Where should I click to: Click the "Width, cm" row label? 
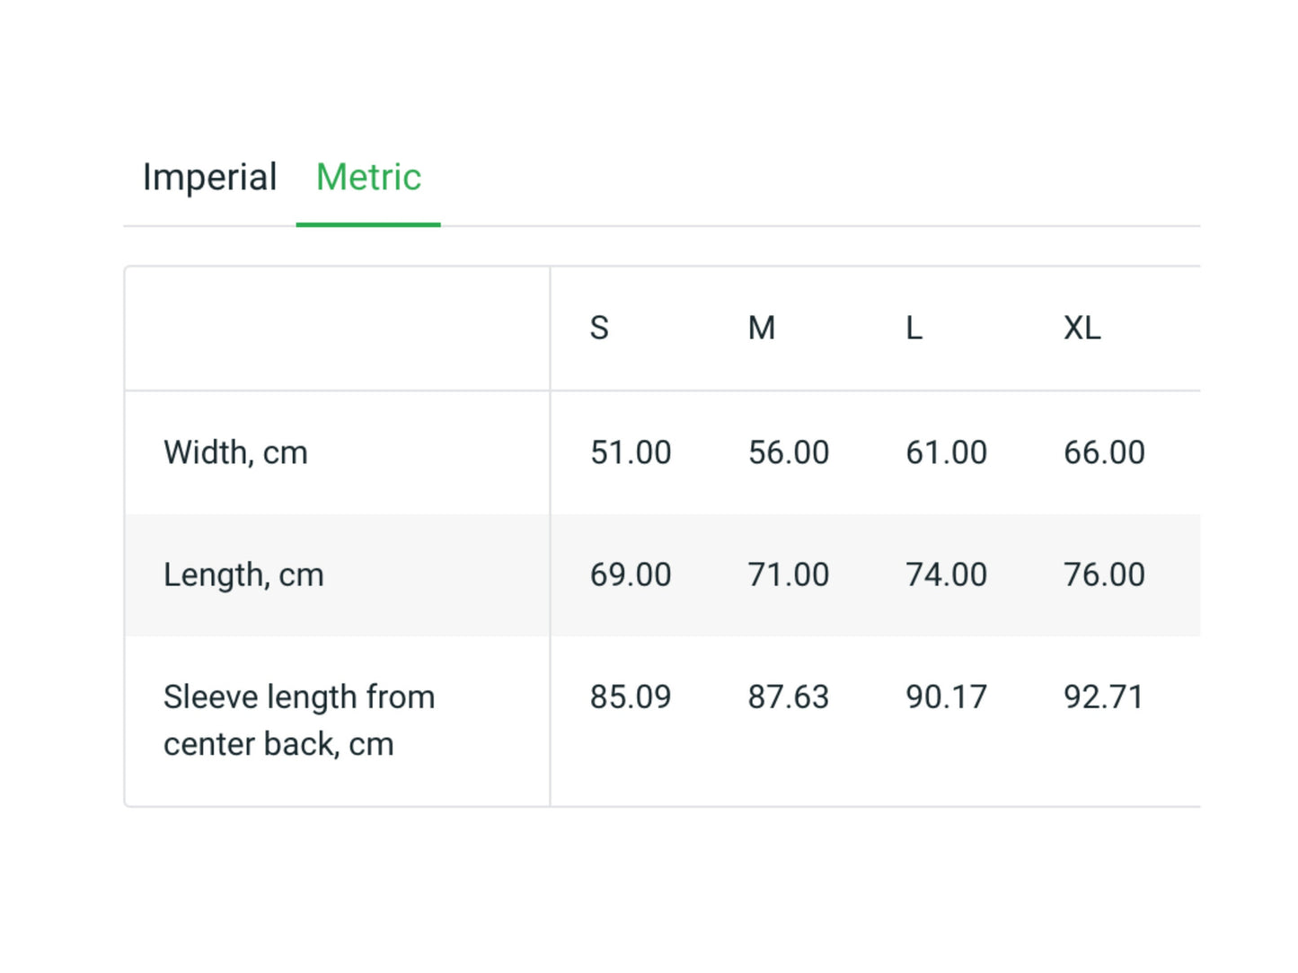235,452
